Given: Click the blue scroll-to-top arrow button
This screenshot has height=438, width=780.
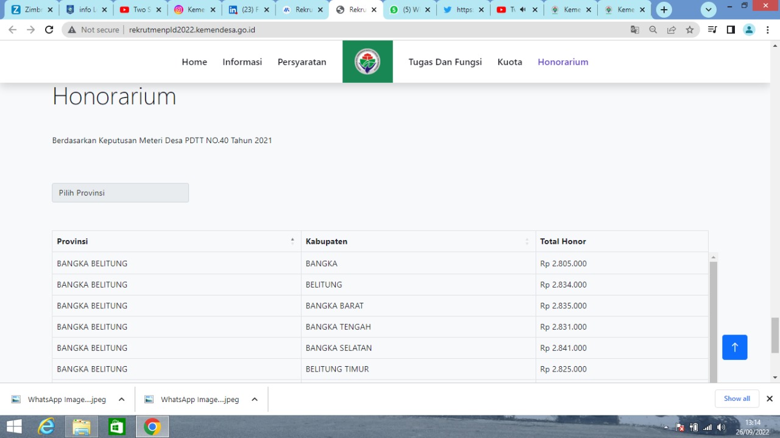Looking at the screenshot, I should (x=734, y=347).
